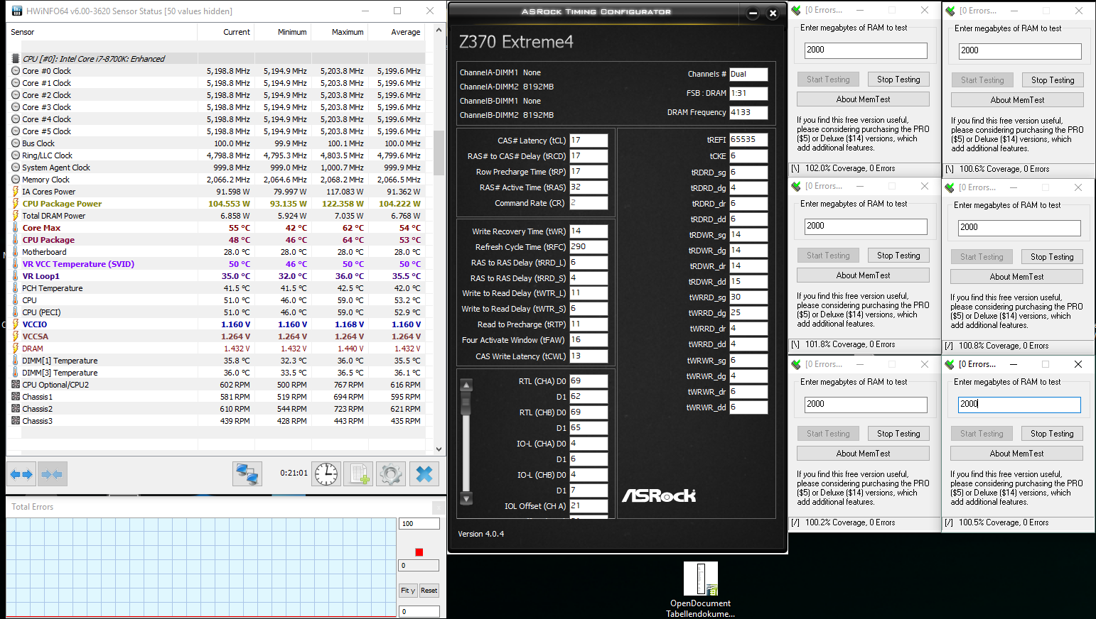This screenshot has height=619, width=1096.
Task: Select the DIMM[1] Temperature row
Action: click(x=216, y=361)
